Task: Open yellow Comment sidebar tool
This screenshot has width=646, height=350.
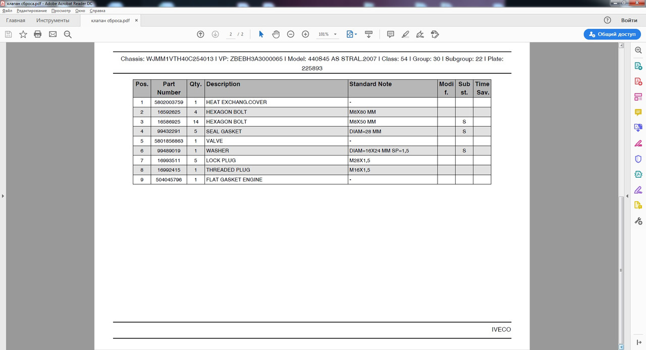Action: point(638,113)
